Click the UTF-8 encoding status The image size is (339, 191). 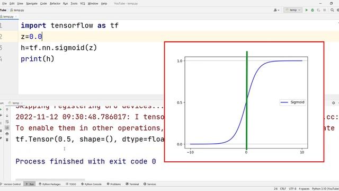point(292,189)
